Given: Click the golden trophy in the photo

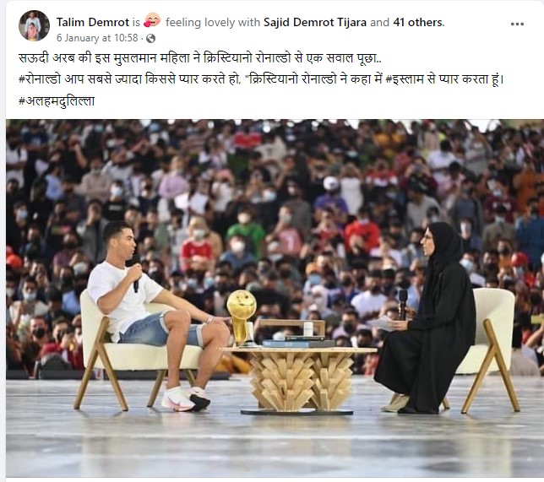Looking at the screenshot, I should [242, 317].
